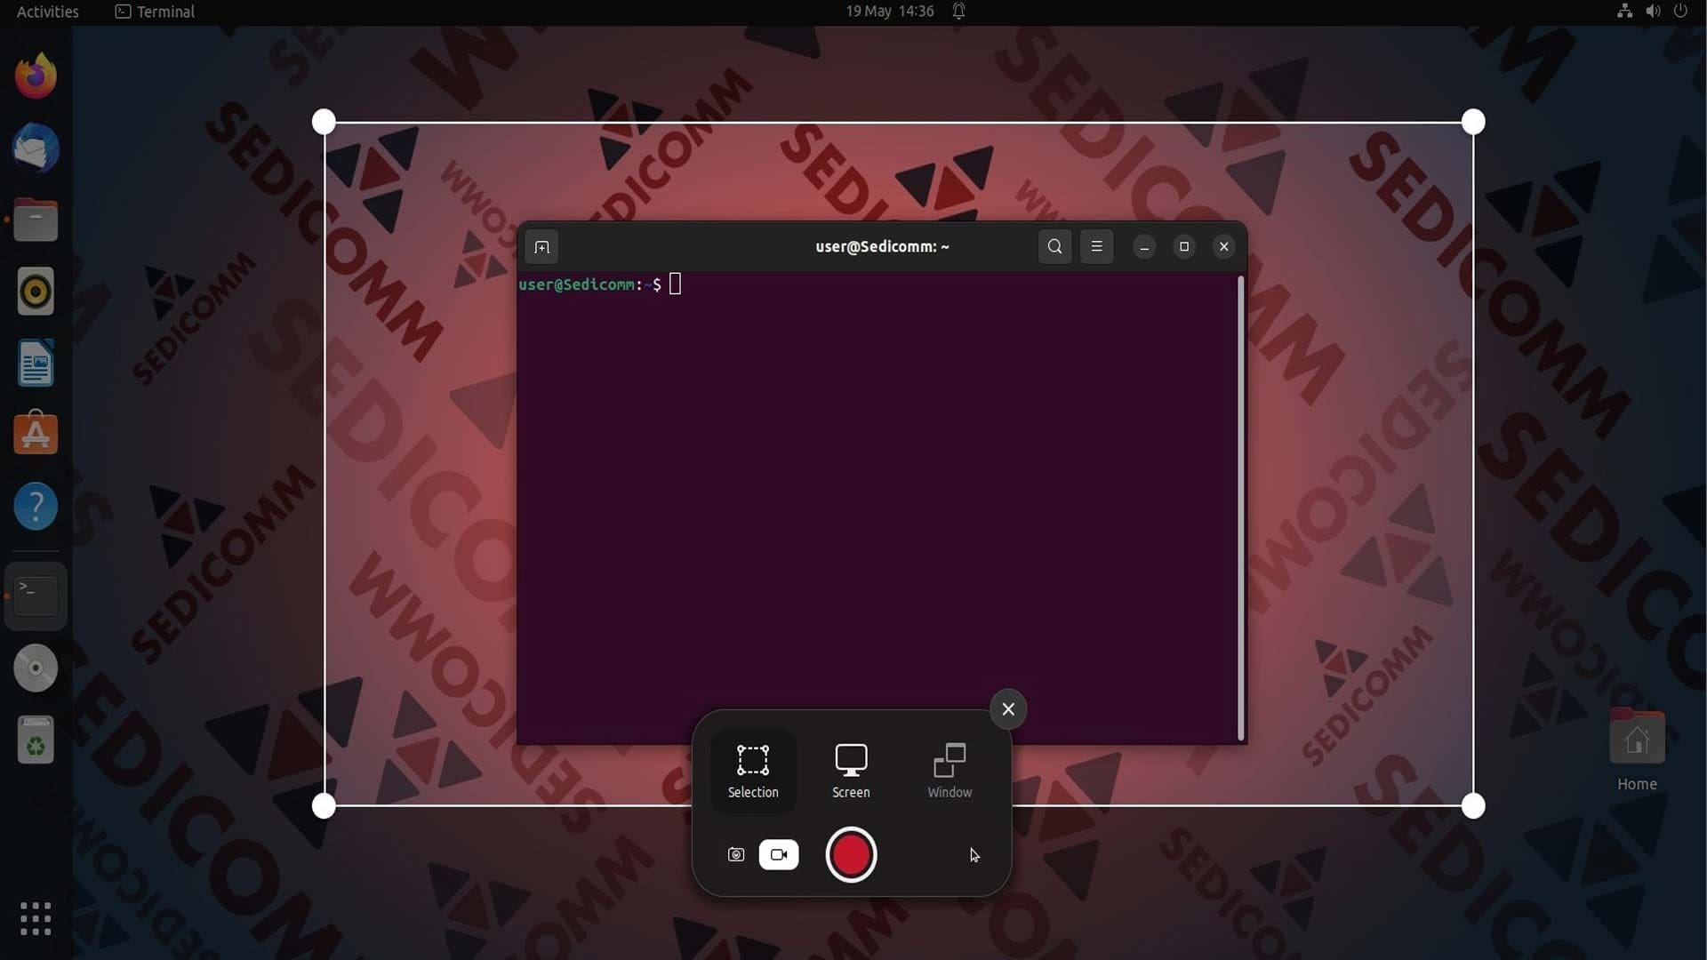Launch Rhythmbox from the dock

(x=36, y=291)
